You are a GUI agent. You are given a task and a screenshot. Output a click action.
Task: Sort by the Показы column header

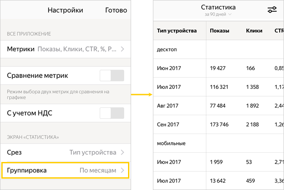coord(219,31)
